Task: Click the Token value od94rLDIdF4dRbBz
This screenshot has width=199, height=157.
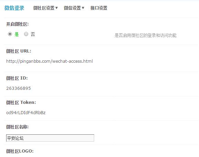Action: coord(26,112)
